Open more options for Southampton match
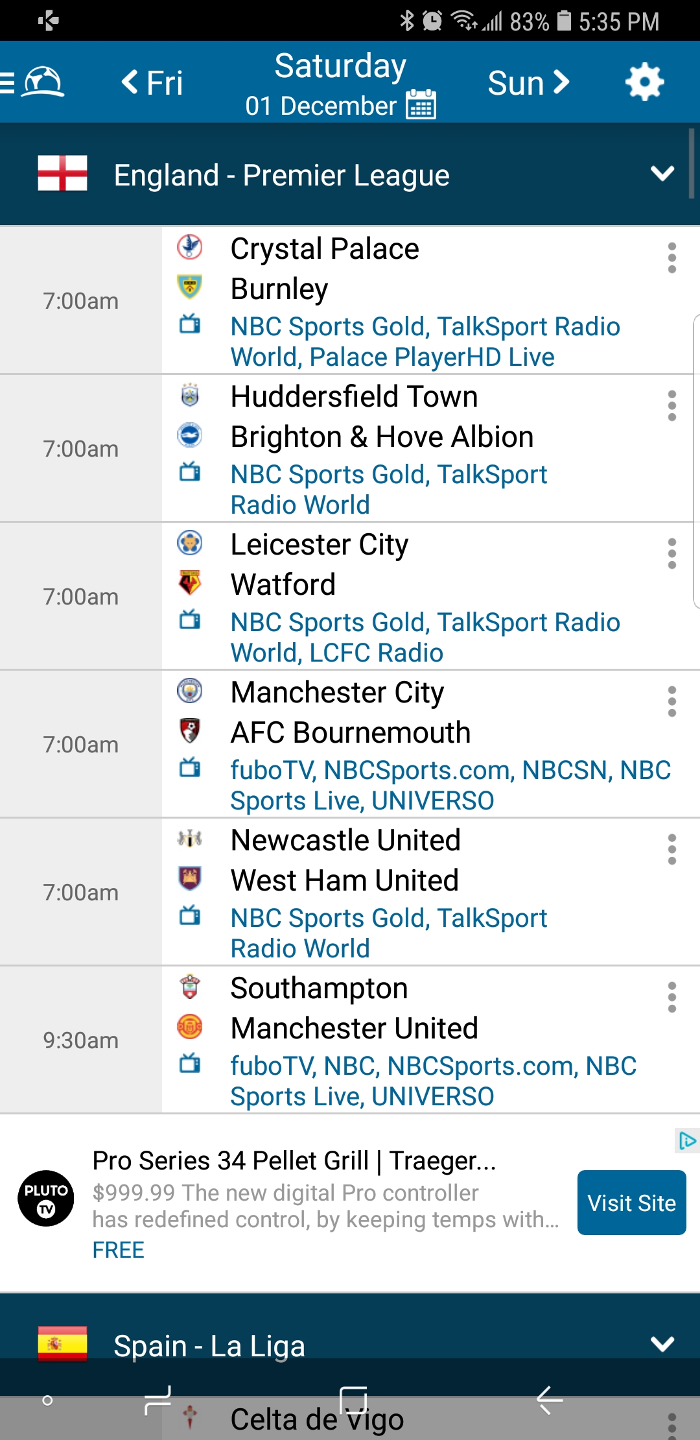The image size is (700, 1440). point(671,998)
